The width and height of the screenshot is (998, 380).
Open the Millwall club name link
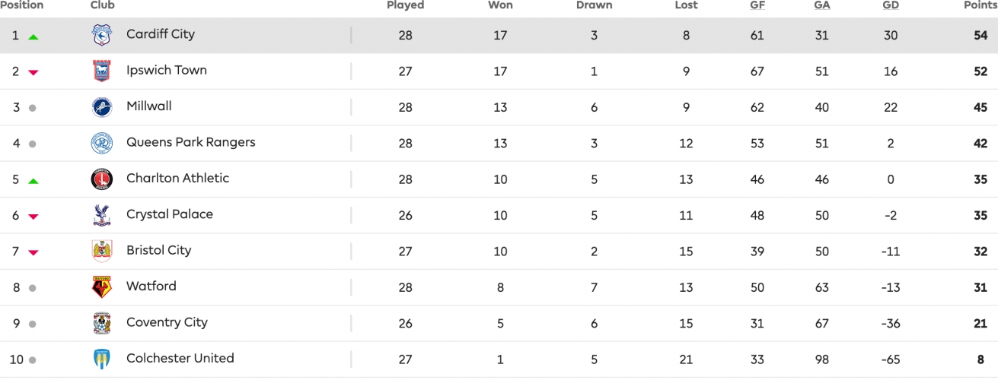point(149,106)
